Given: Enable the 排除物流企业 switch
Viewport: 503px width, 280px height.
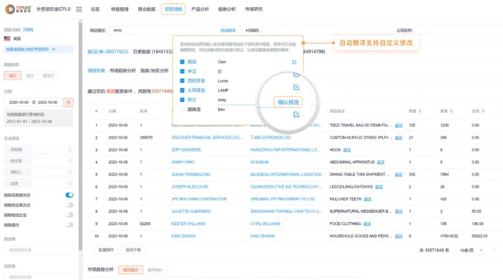Looking at the screenshot, I should [69, 214].
